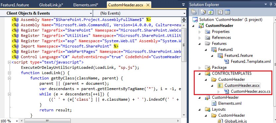
Task: Pin the Solution Explorer panel
Action: pos(271,4)
